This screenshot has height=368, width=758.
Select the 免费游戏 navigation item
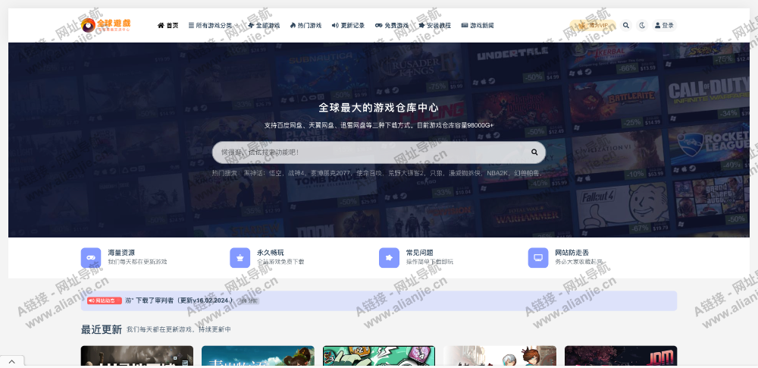(392, 26)
